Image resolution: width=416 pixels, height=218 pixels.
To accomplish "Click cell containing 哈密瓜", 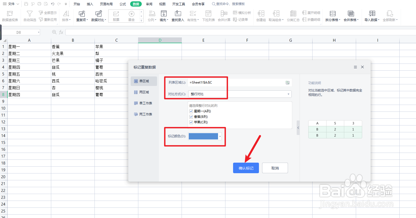I will [x=116, y=81].
